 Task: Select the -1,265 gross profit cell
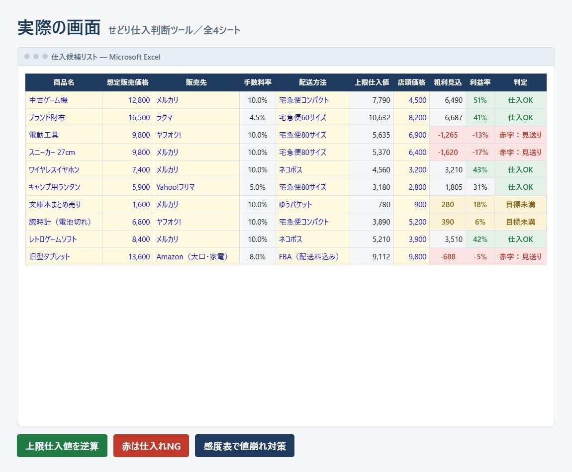coord(448,135)
